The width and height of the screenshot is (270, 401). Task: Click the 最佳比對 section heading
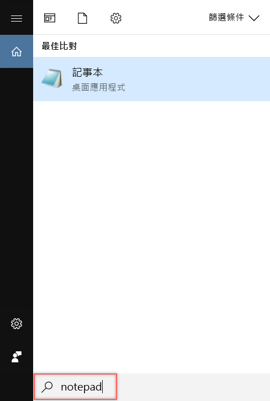tap(59, 46)
